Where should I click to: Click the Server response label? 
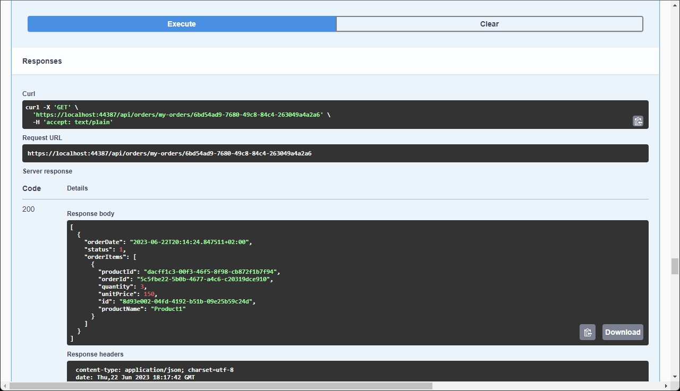tap(47, 171)
